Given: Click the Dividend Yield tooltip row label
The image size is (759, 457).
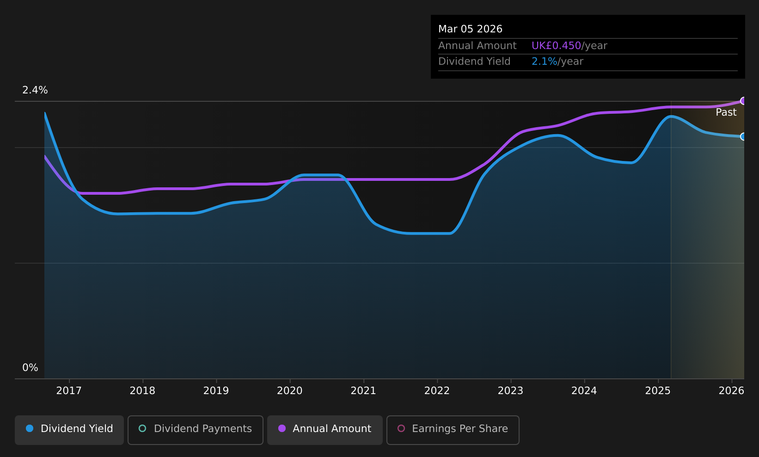Looking at the screenshot, I should [x=474, y=62].
